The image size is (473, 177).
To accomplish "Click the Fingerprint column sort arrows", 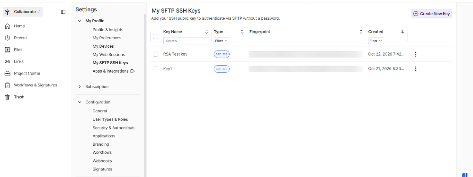I will [361, 32].
